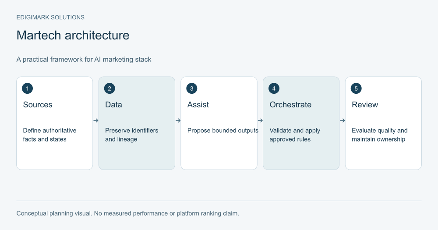Screen dimensions: 438x230
Task: Click the AI marketing stack subtitle
Action: pyautogui.click(x=84, y=59)
